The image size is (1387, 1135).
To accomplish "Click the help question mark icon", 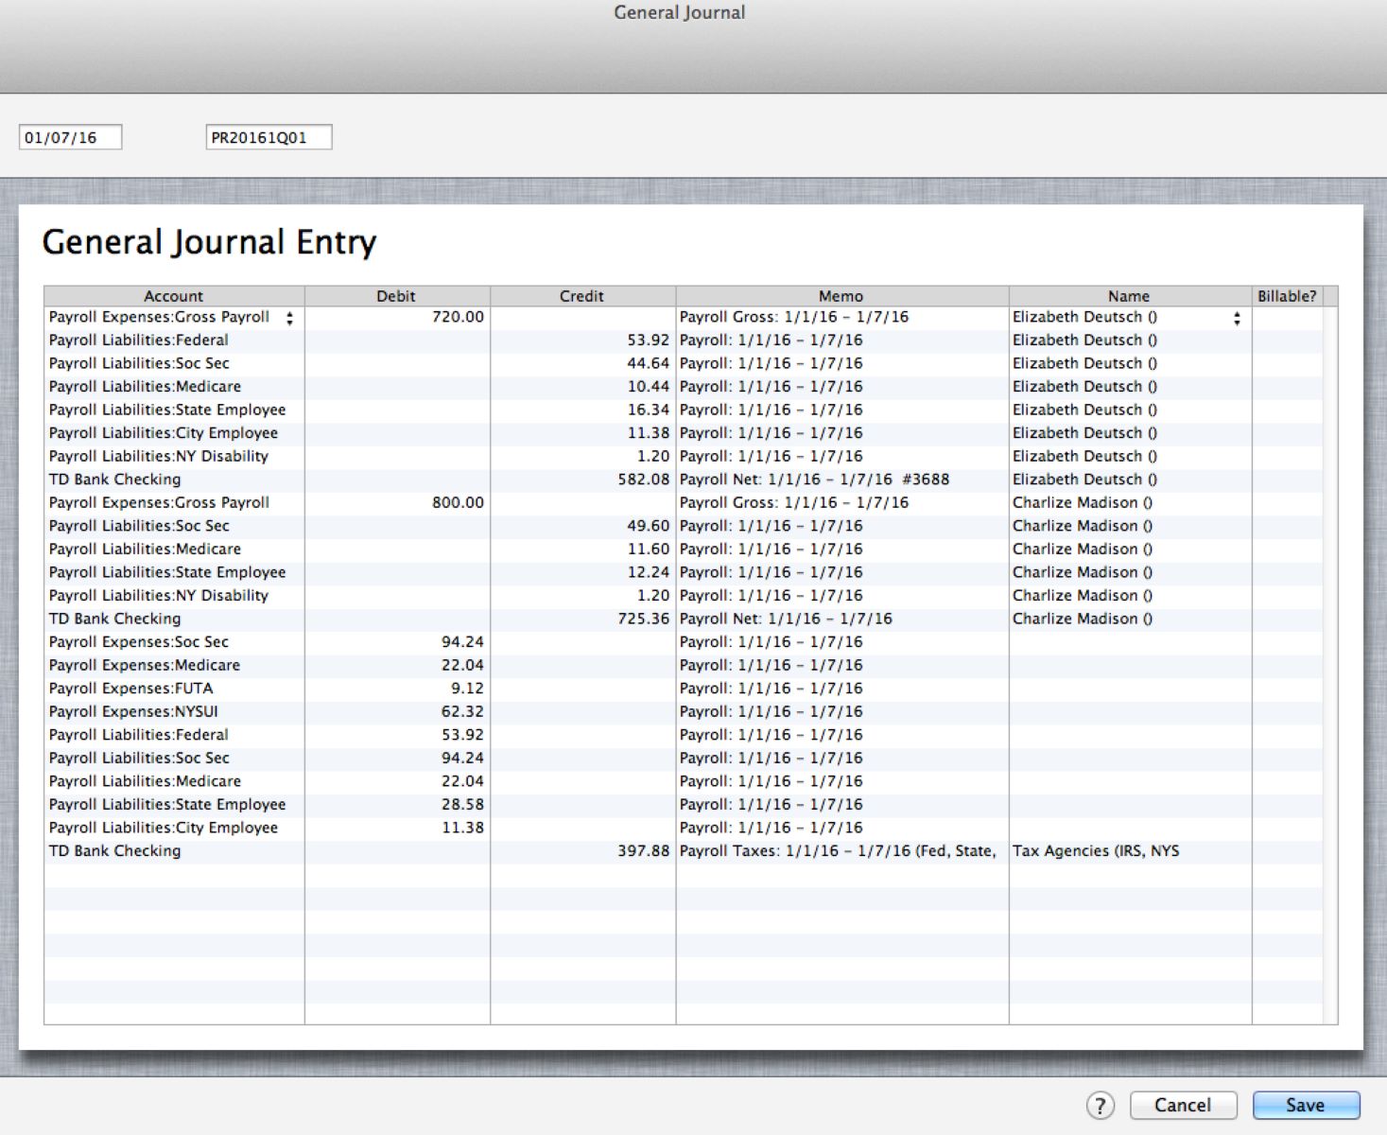I will [x=1100, y=1105].
